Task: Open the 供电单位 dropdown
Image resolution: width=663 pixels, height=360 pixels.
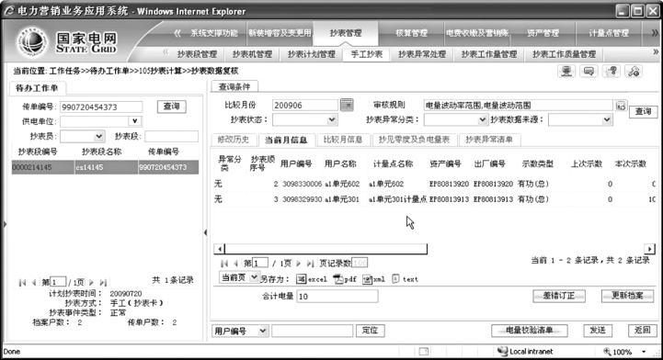Action: [x=135, y=121]
